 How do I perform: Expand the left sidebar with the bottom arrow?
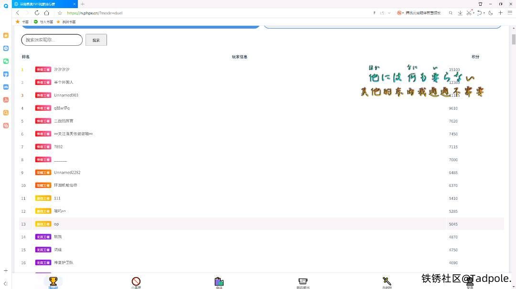[6, 283]
